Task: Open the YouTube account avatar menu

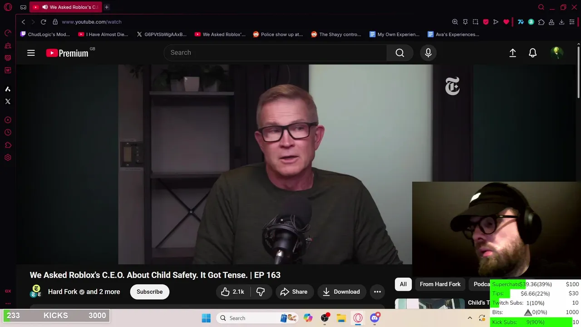Action: [556, 53]
